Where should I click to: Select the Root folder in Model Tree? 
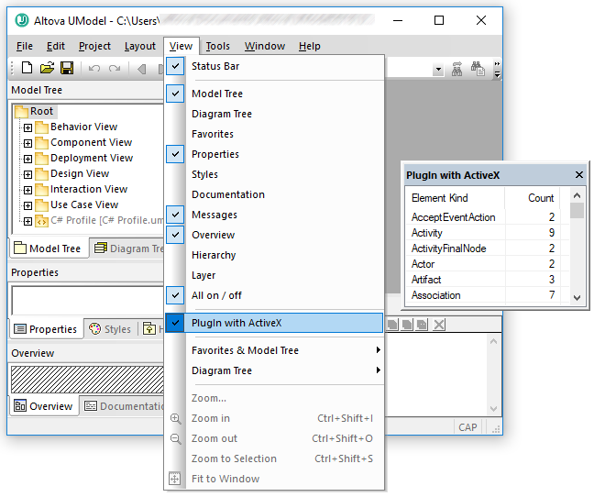click(41, 111)
